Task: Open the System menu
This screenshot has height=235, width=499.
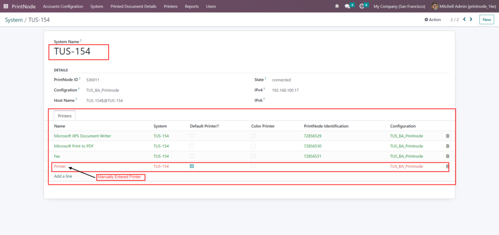Action: (x=96, y=6)
